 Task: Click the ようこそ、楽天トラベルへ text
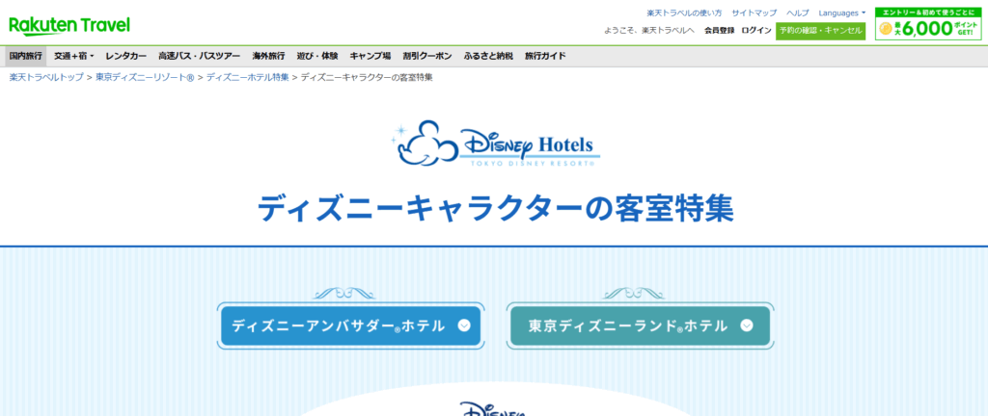click(649, 30)
